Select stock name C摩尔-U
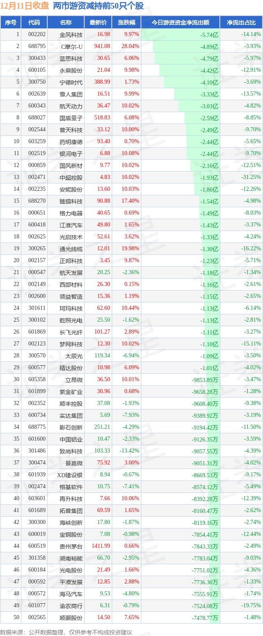 [x=72, y=46]
